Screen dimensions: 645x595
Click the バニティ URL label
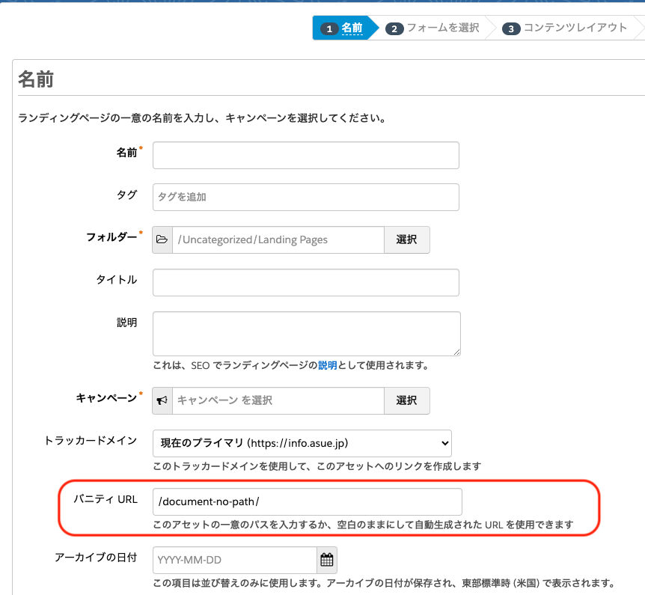pos(106,499)
